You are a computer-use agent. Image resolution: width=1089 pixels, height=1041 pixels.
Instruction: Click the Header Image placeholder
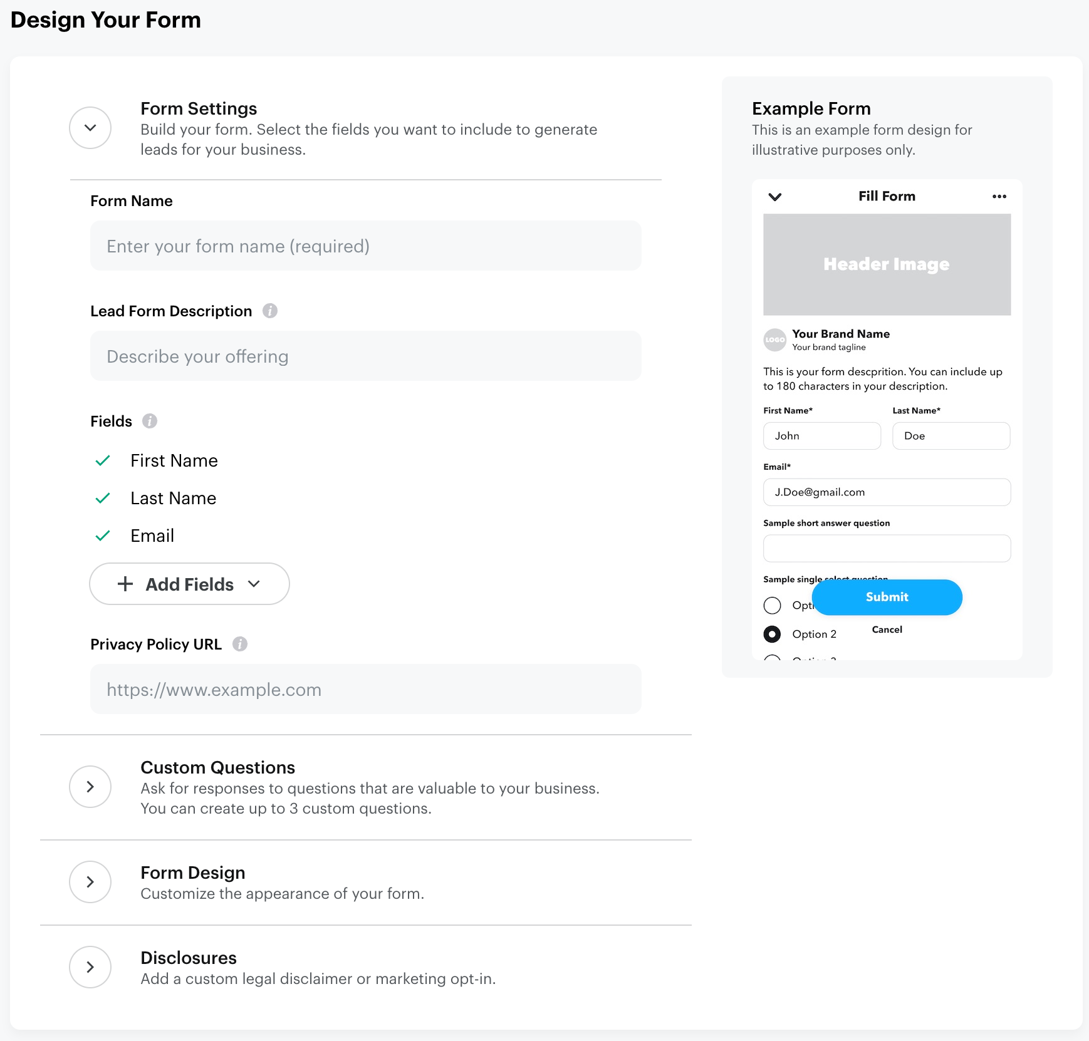point(887,264)
